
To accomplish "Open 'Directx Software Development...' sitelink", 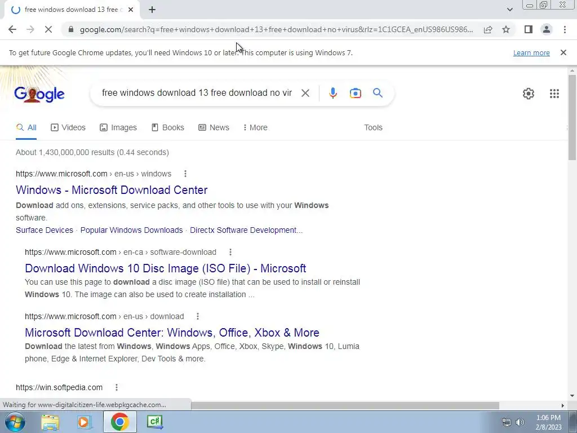I will [x=246, y=230].
